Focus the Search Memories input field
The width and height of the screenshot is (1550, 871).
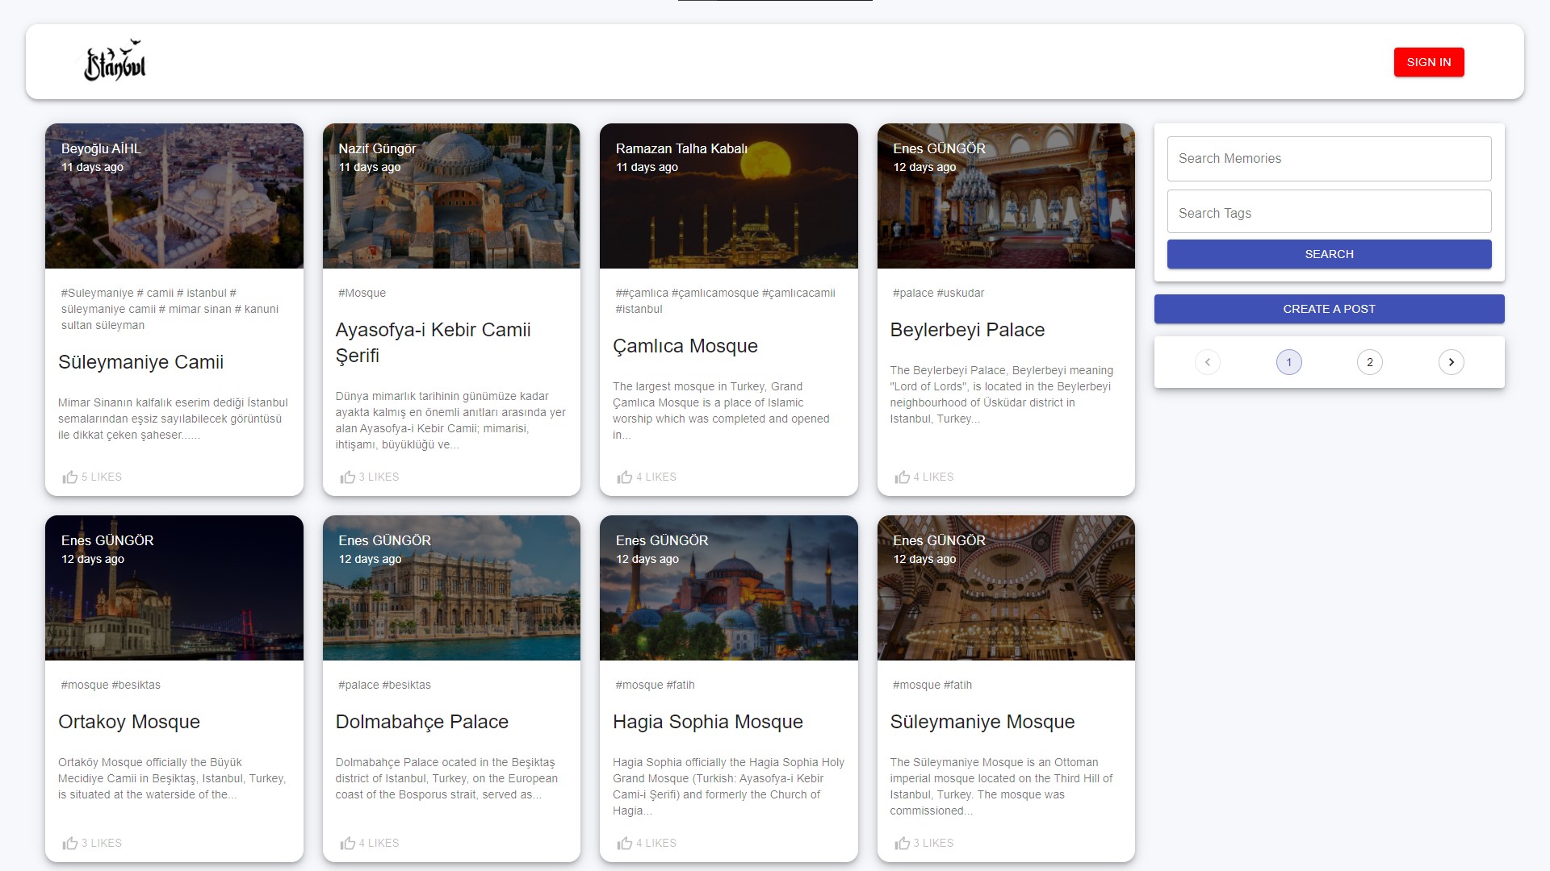coord(1329,159)
